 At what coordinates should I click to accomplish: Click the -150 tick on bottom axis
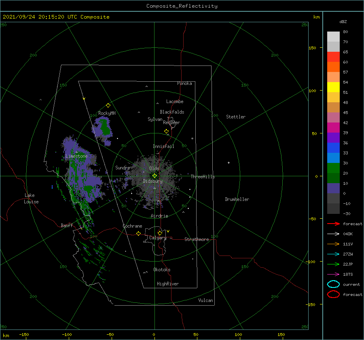coord(24,334)
